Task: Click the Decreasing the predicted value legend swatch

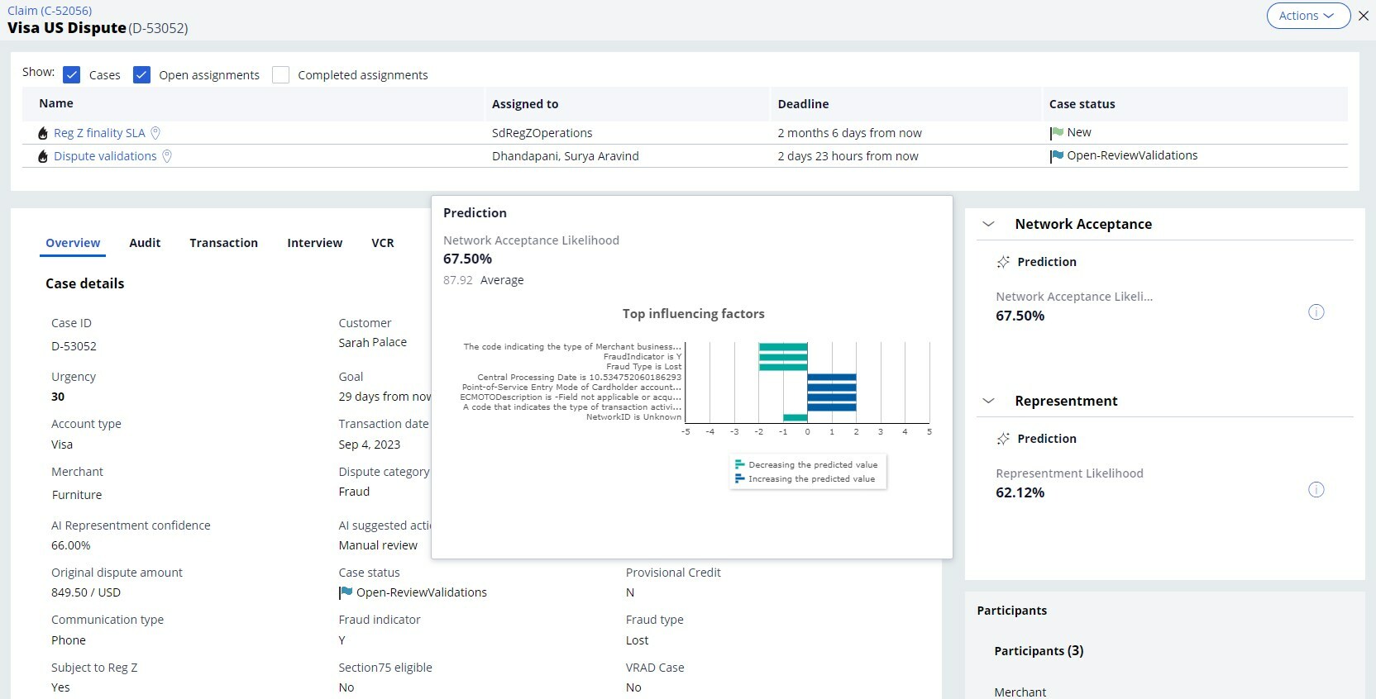Action: click(739, 465)
